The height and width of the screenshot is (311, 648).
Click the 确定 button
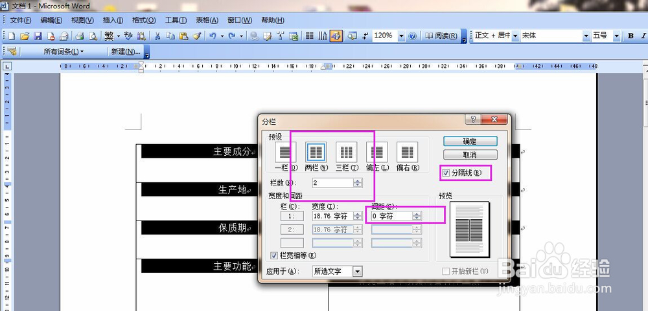[x=470, y=142]
